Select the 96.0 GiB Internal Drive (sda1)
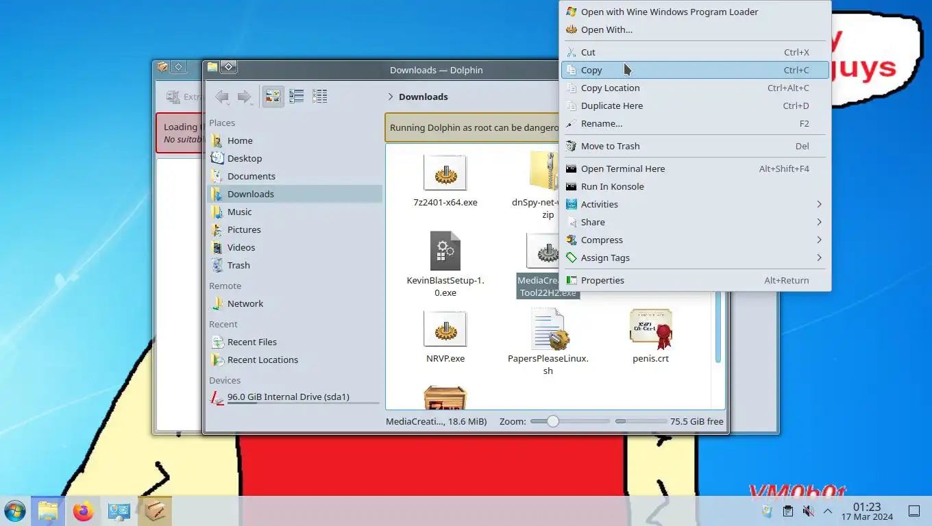Screen dimensions: 932x526 295,397
